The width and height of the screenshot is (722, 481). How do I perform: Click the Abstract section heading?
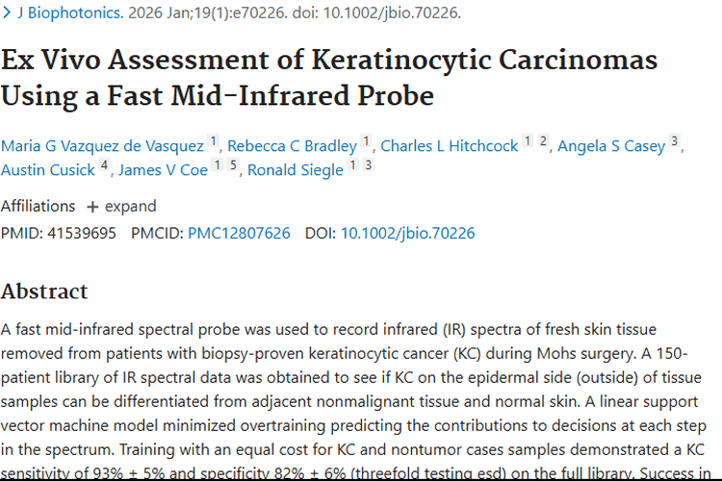(x=44, y=291)
